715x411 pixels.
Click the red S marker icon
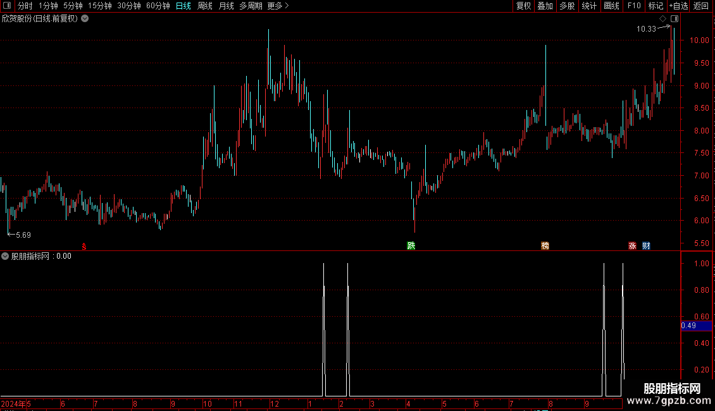coord(84,247)
